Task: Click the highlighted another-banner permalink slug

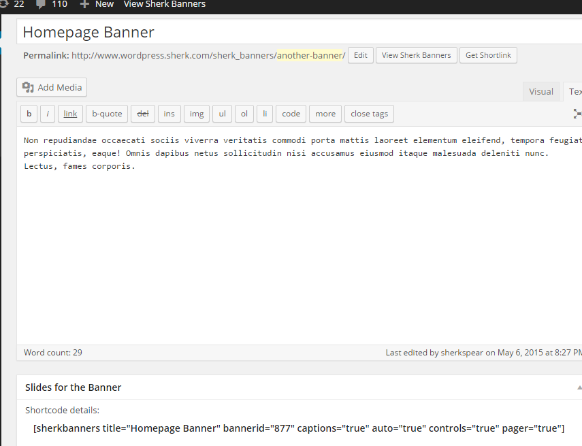Action: coord(310,55)
